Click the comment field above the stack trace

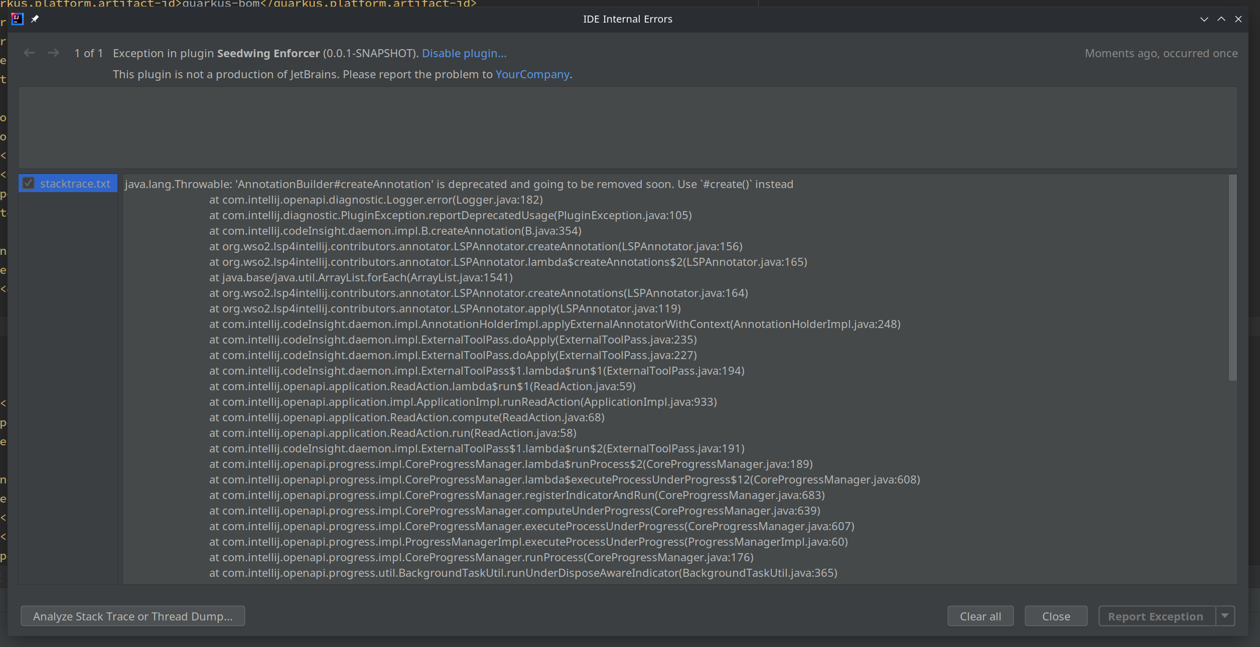pyautogui.click(x=627, y=128)
